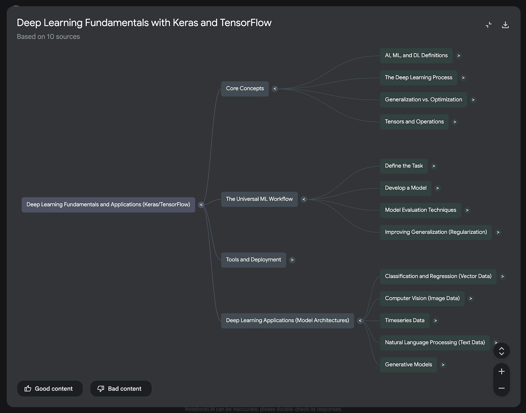
Task: Select the Develop a Model node
Action: (406, 188)
